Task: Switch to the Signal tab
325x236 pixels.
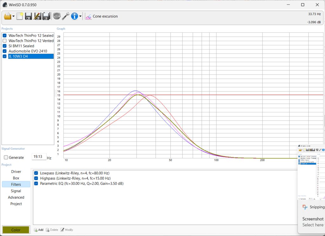Action: point(16,191)
